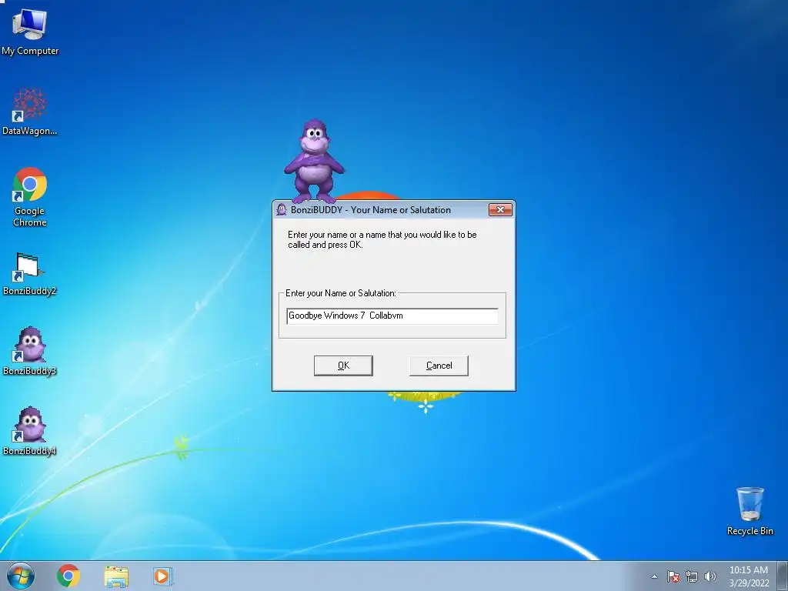Click the BonziBUDDY dialog title bar icon
The image size is (788, 591).
[282, 209]
